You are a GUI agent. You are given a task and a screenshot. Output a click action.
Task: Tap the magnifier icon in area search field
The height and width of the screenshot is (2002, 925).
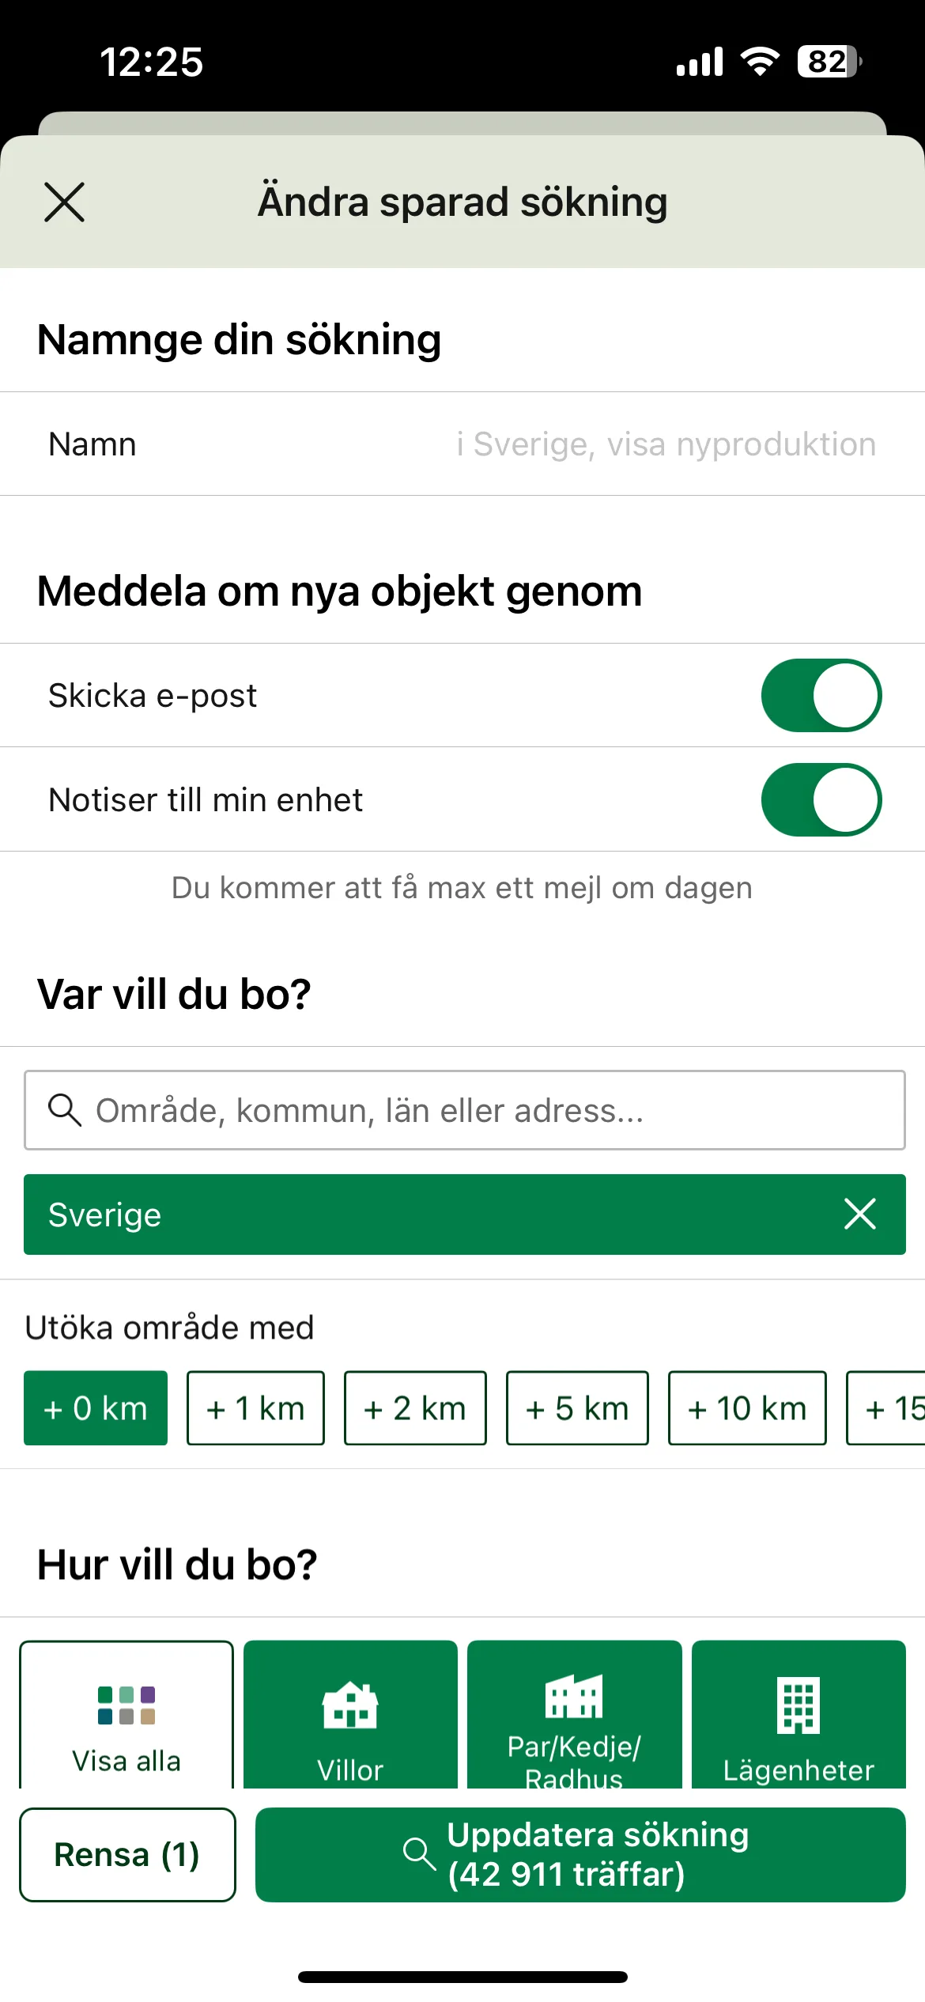pyautogui.click(x=65, y=1110)
